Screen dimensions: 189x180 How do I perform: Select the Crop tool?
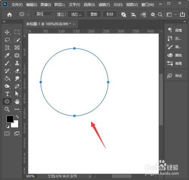7,48
